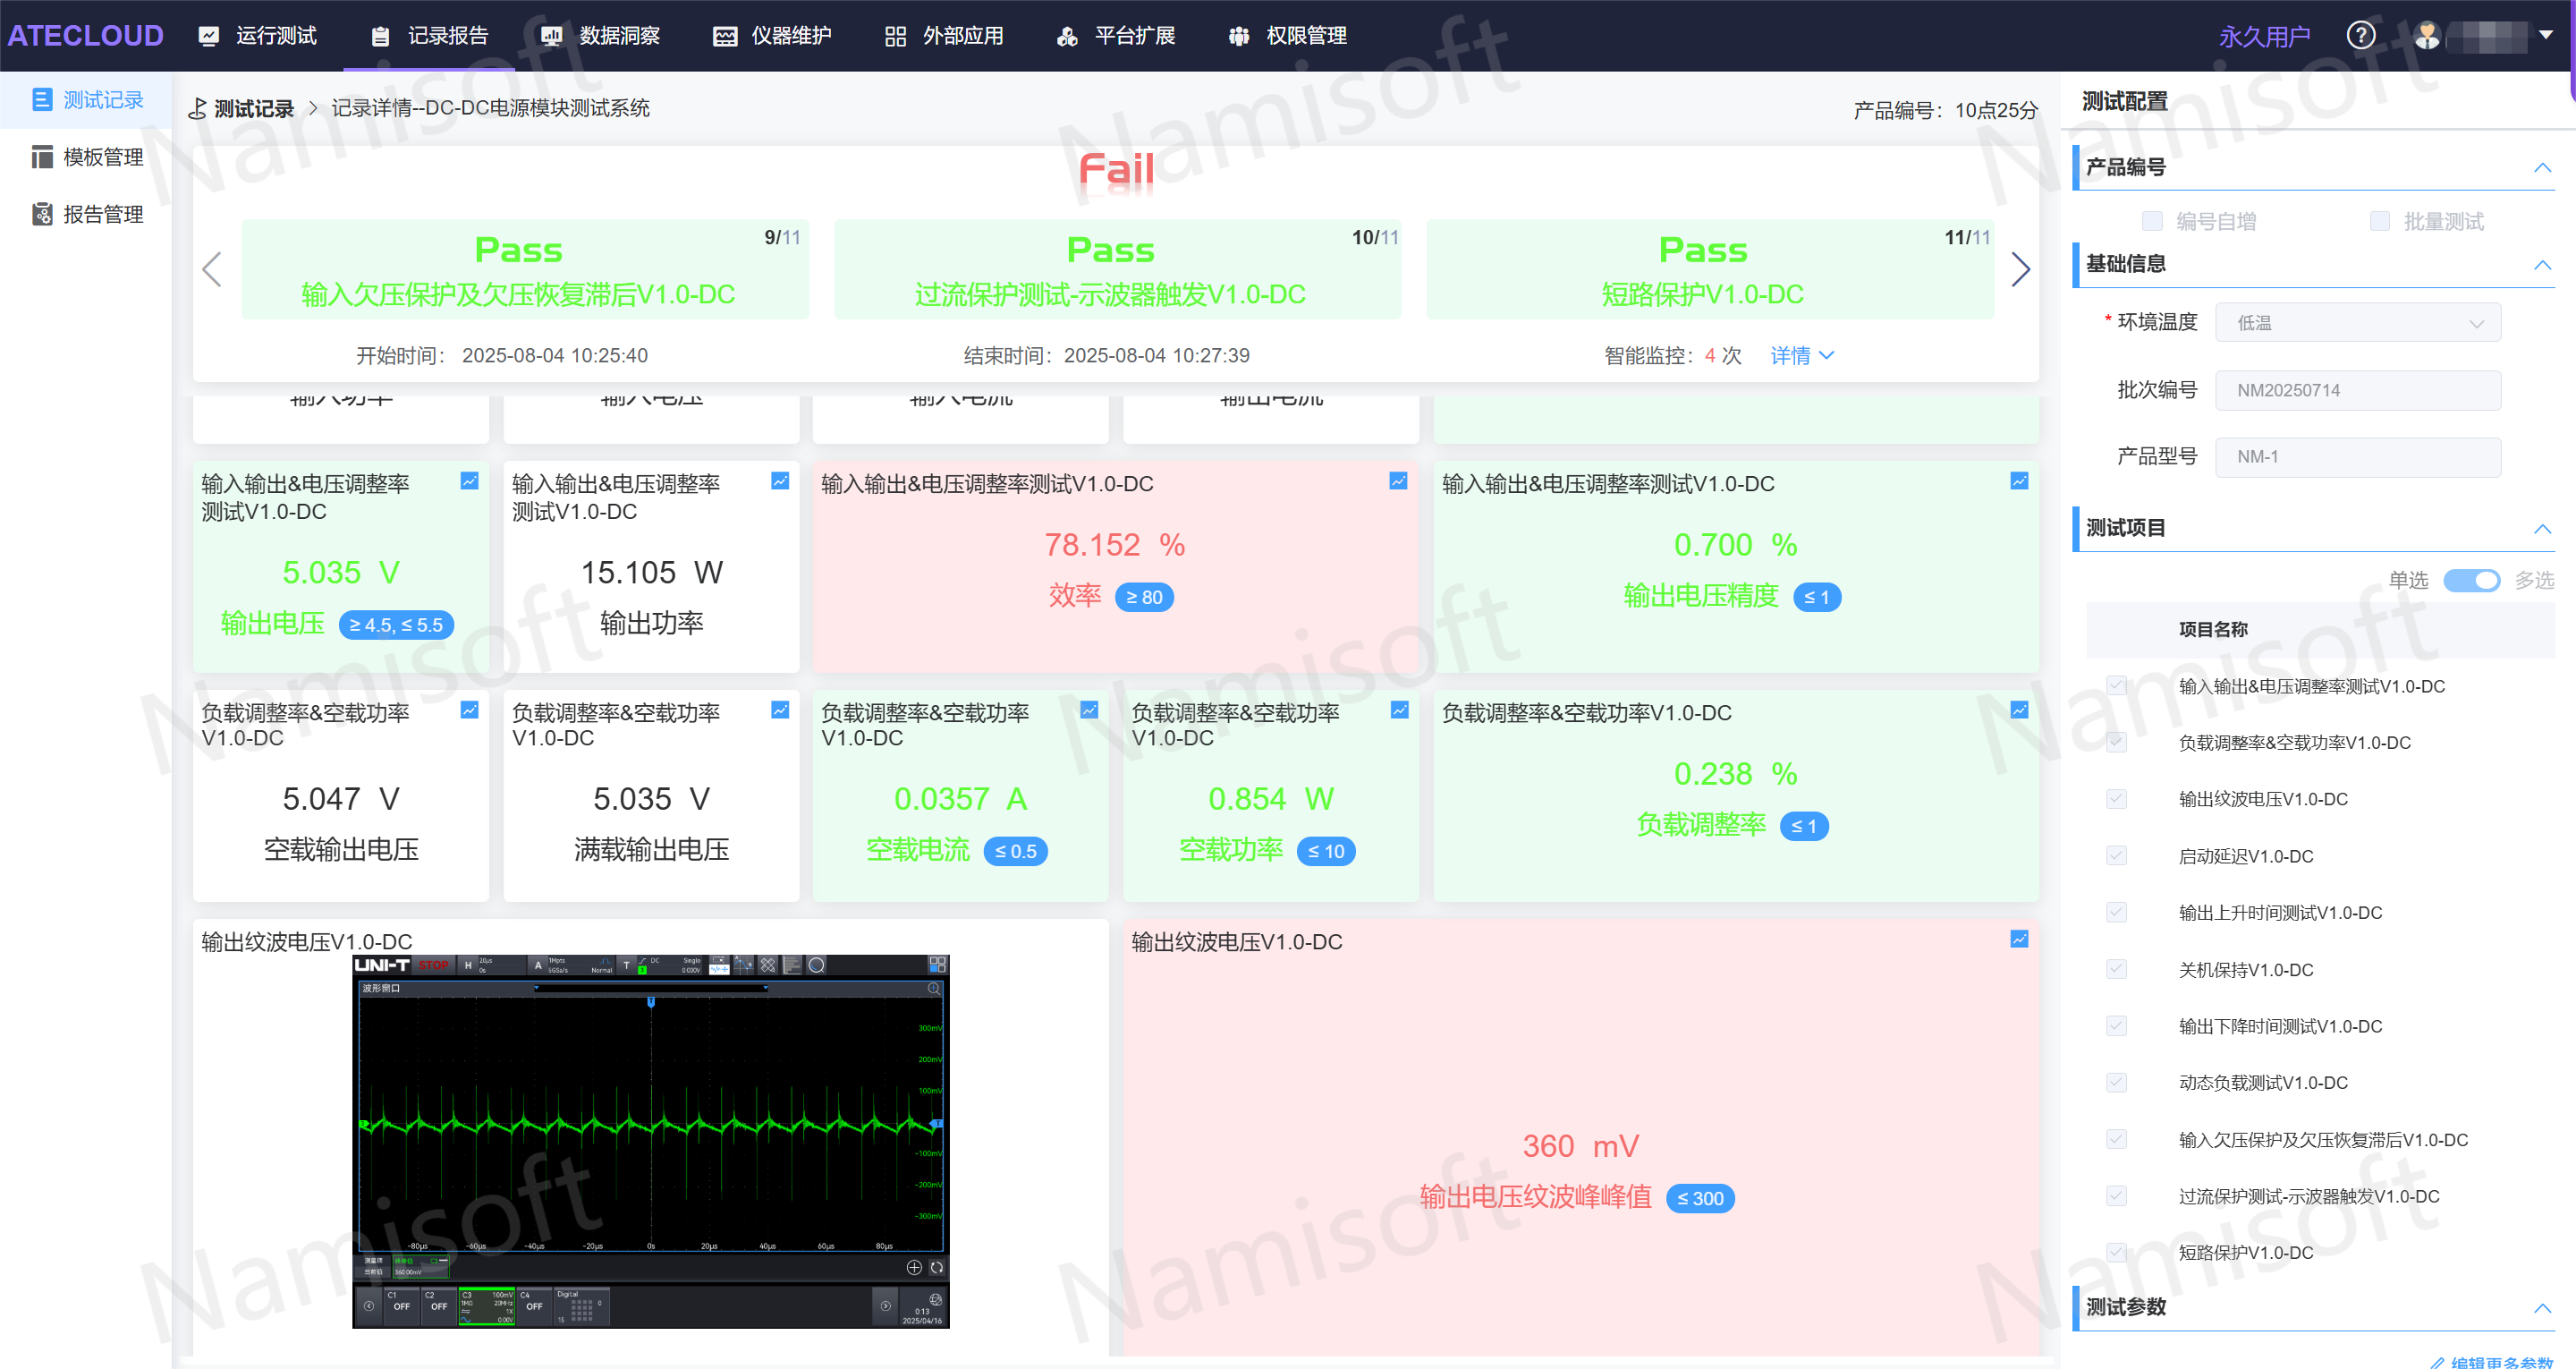This screenshot has width=2576, height=1369.
Task: Open 模板管理 in sidebar
Action: click(x=86, y=157)
